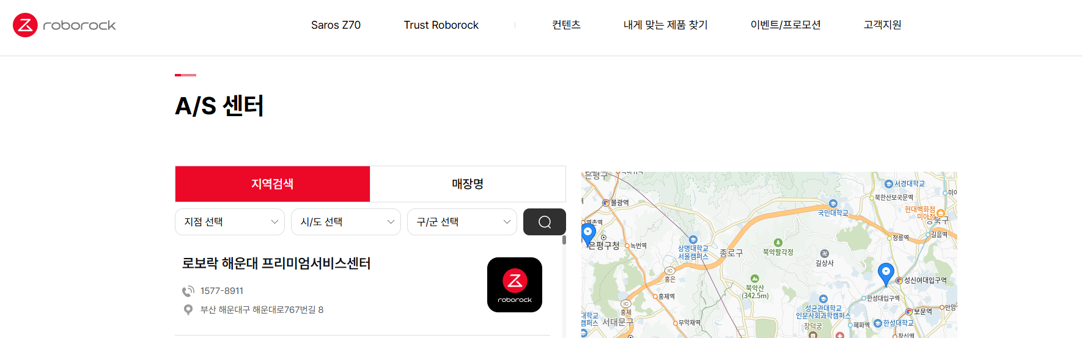This screenshot has height=338, width=1082.
Task: Click the 한성대학교 school icon on map
Action: (x=878, y=323)
